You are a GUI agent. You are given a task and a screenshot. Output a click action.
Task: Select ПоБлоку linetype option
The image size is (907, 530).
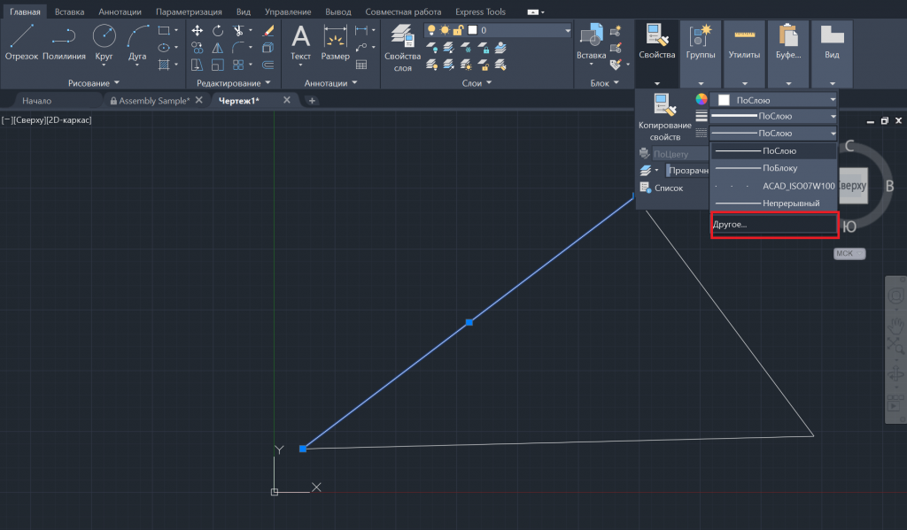(x=773, y=168)
